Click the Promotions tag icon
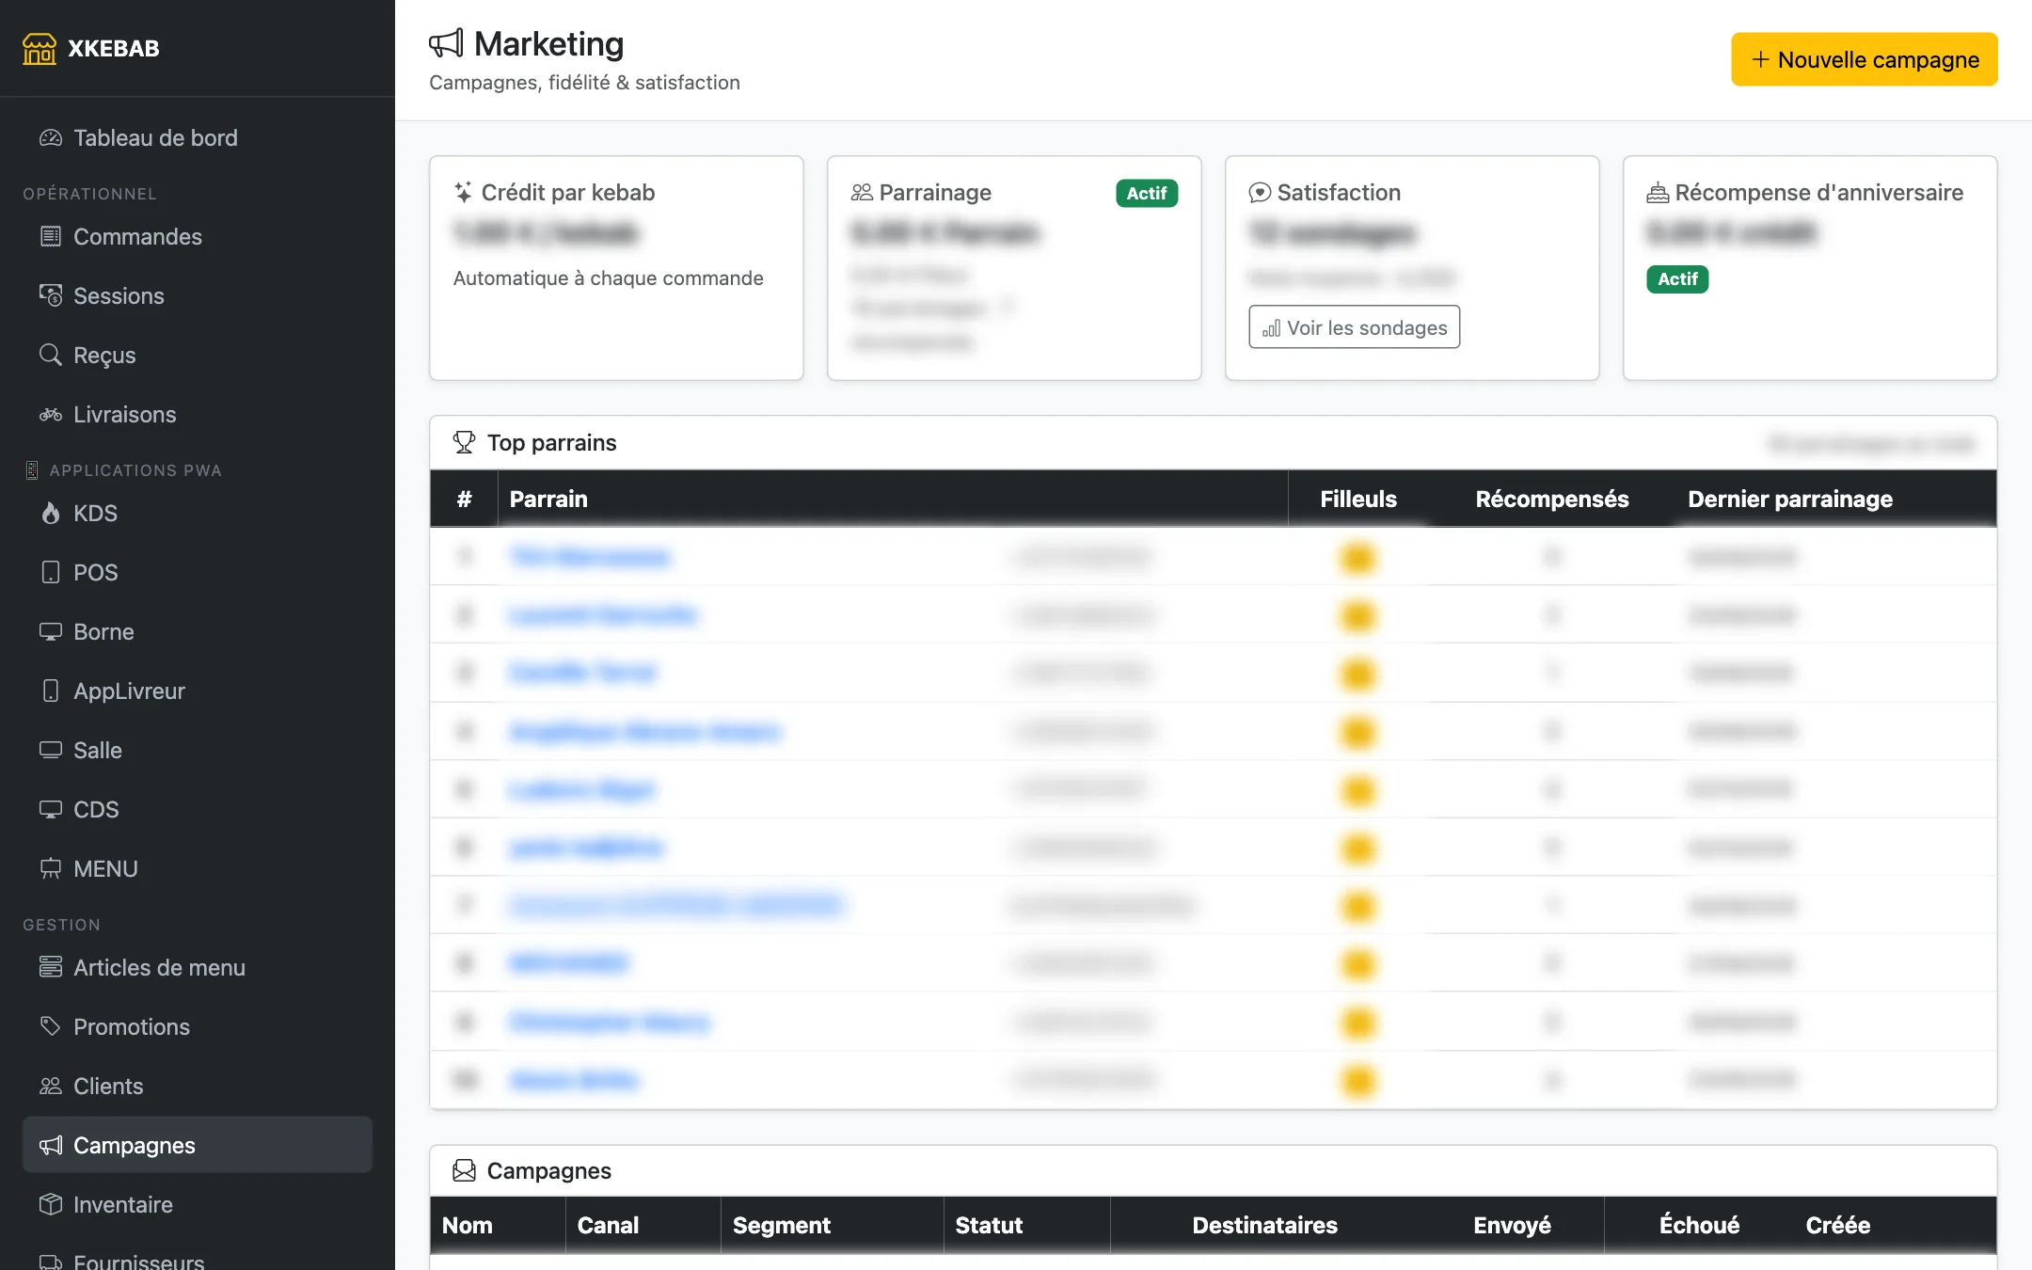This screenshot has width=2032, height=1270. click(51, 1027)
